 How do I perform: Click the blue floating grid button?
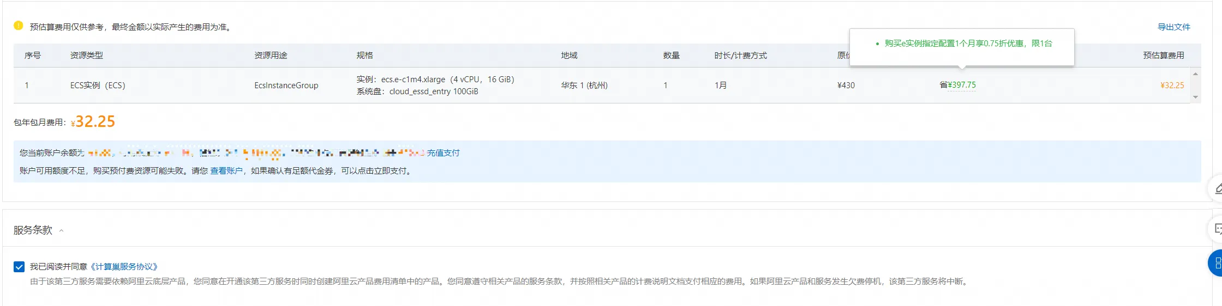coord(1217,264)
